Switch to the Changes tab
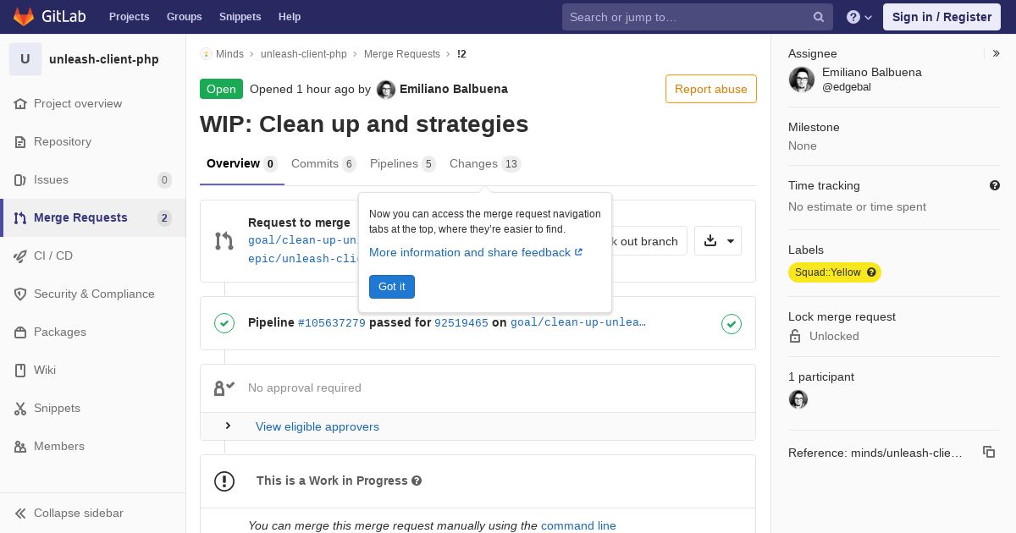The height and width of the screenshot is (533, 1016). [484, 163]
